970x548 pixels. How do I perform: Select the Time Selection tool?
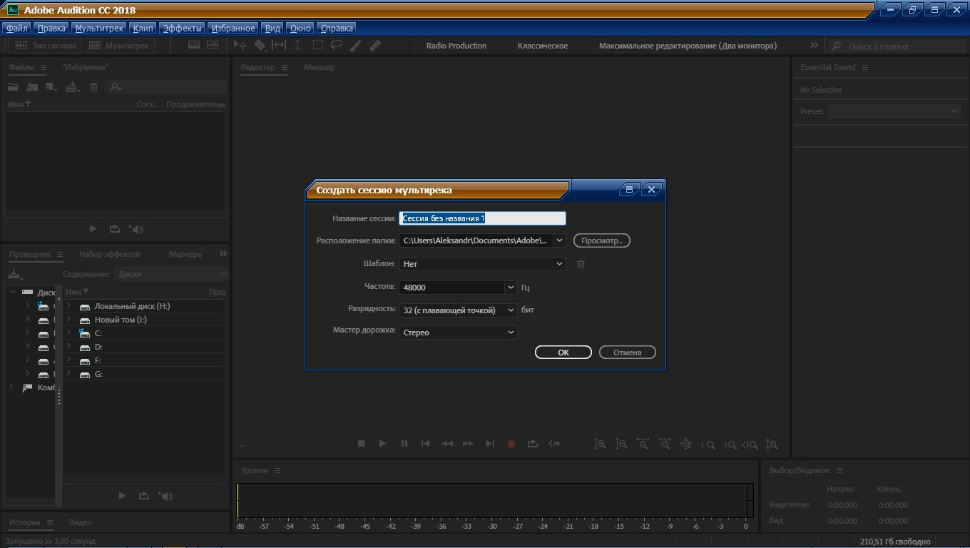pyautogui.click(x=298, y=45)
